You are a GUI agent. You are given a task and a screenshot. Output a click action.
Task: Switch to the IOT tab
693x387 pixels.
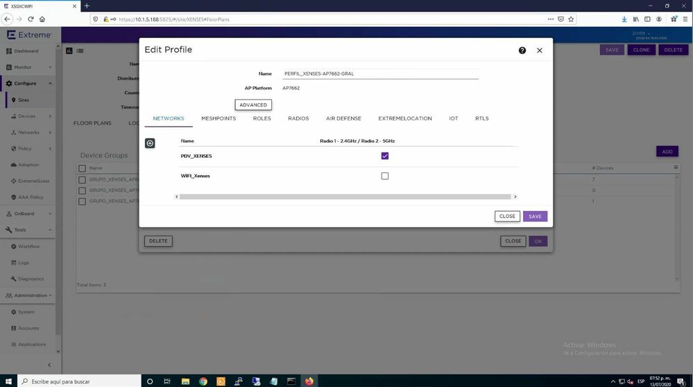pos(454,118)
